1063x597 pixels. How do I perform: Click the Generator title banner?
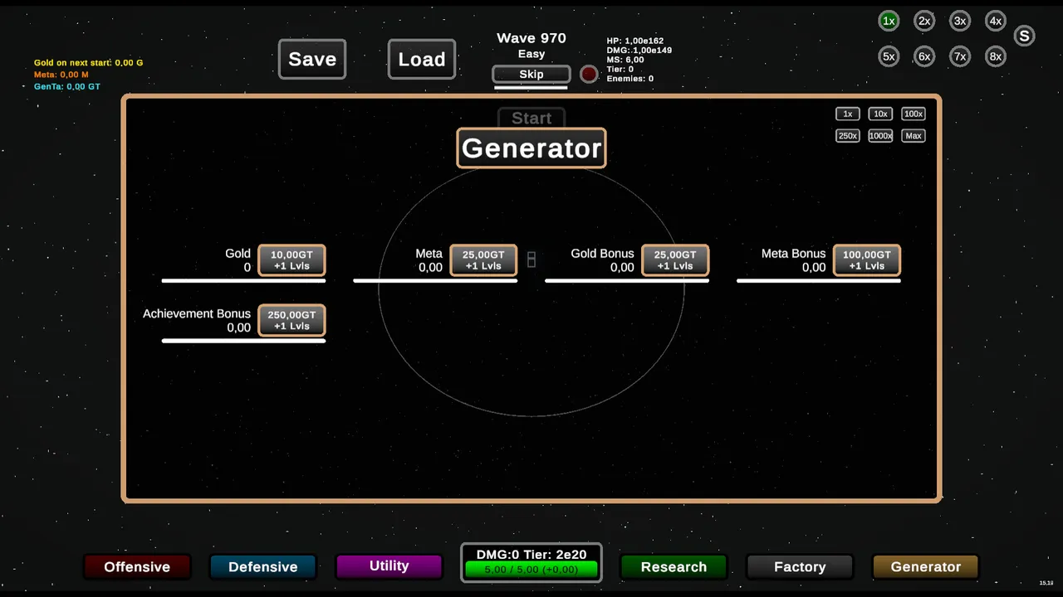(531, 148)
